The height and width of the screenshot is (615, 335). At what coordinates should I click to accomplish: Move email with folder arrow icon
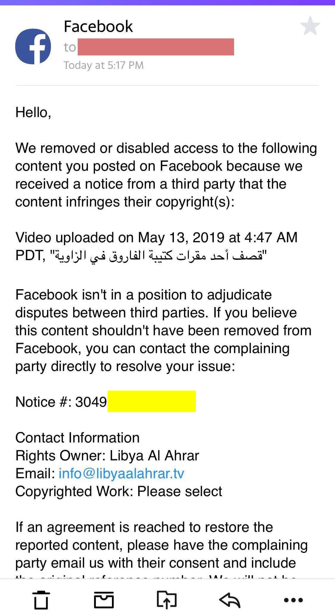click(x=167, y=599)
